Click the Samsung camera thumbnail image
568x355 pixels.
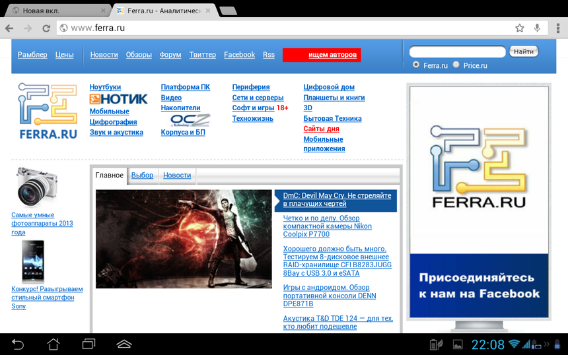[x=36, y=187]
